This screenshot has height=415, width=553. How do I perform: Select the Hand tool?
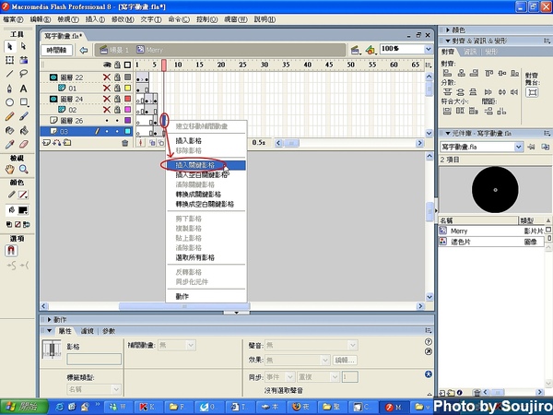click(10, 169)
